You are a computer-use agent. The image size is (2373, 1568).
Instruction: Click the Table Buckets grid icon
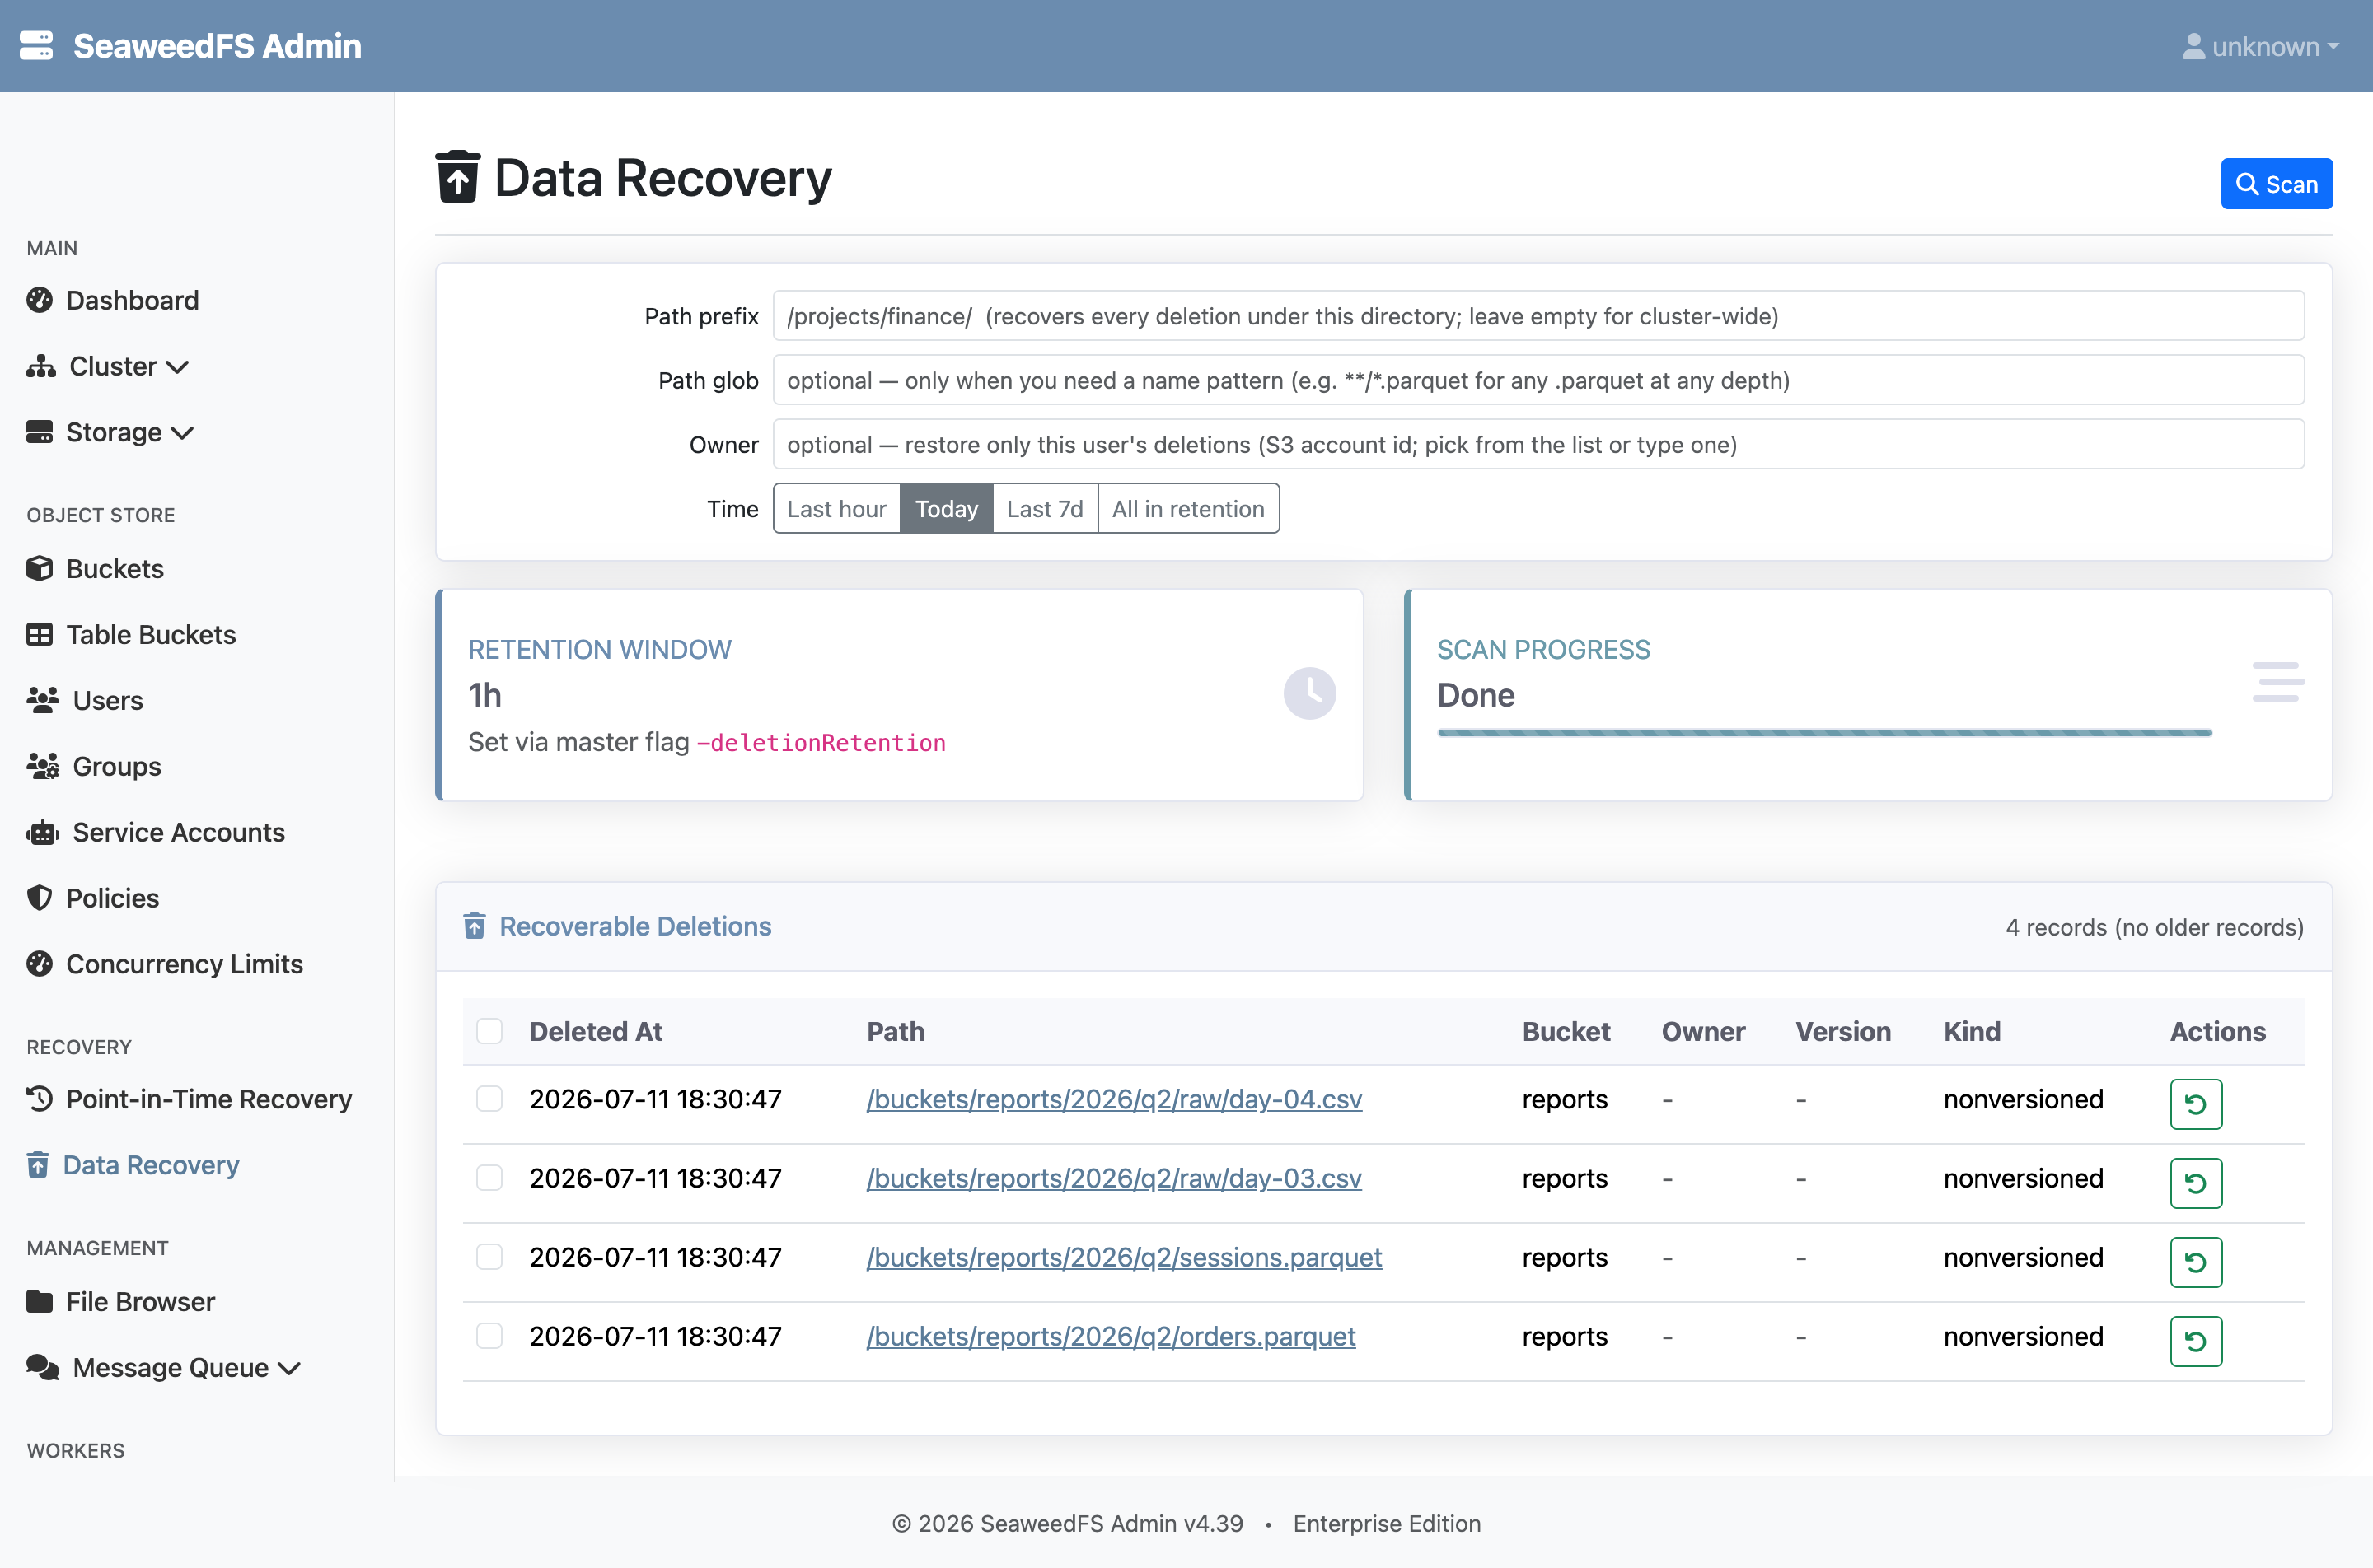40,634
